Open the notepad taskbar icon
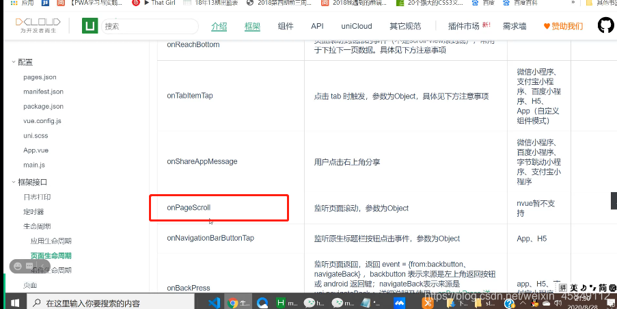 click(366, 303)
